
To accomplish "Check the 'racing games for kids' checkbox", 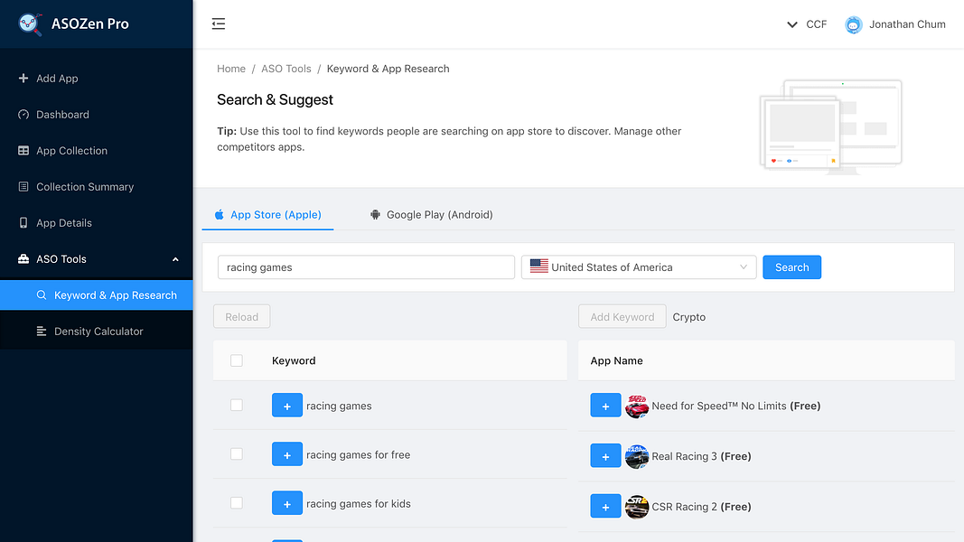I will click(237, 502).
